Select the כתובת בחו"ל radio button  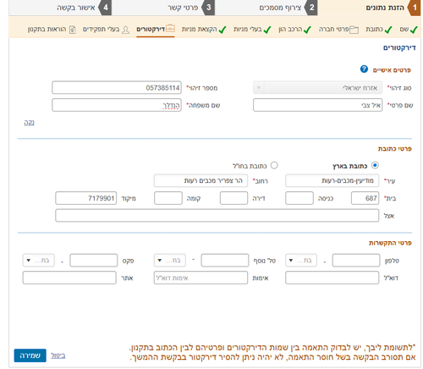pos(274,165)
